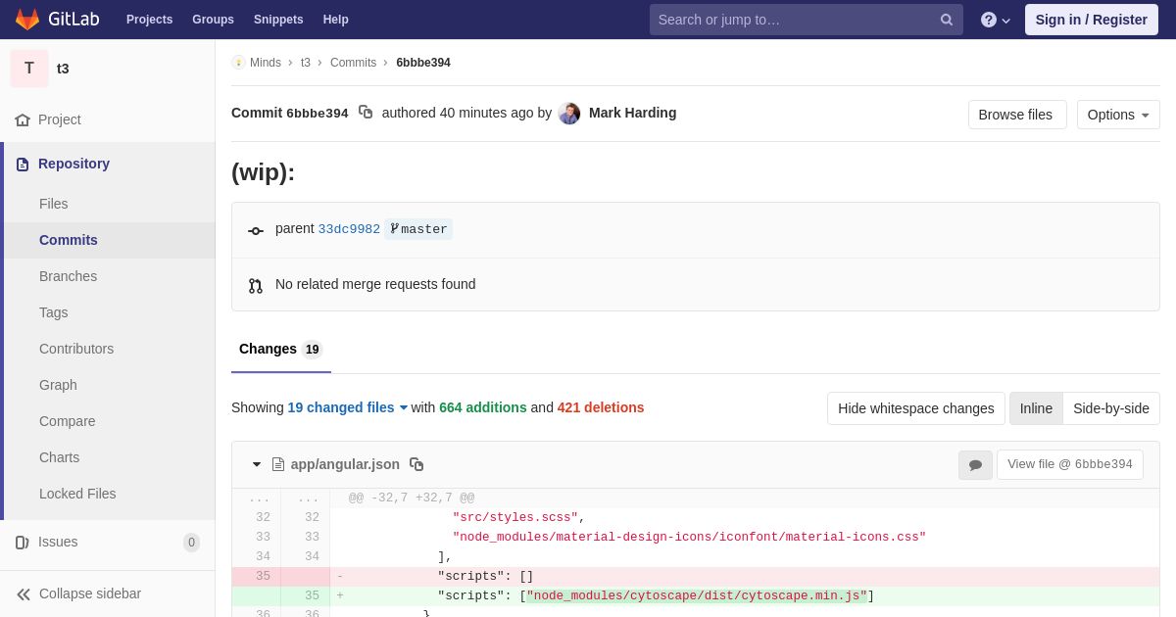This screenshot has height=617, width=1176.
Task: Toggle comments with speech bubble icon
Action: tap(975, 465)
